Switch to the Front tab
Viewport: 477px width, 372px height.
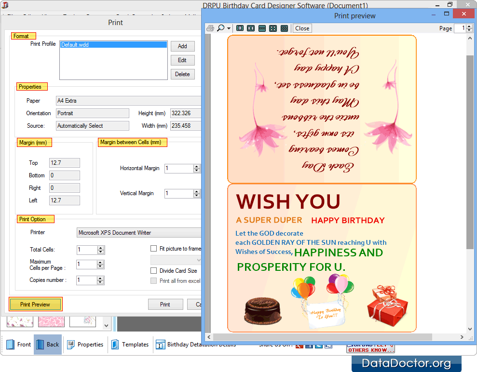point(18,345)
